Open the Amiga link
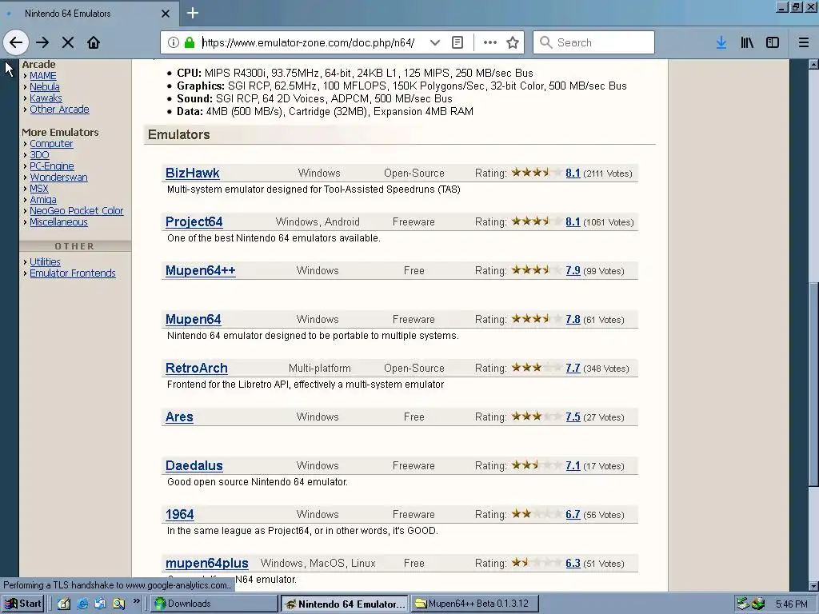The height and width of the screenshot is (614, 819). (43, 199)
